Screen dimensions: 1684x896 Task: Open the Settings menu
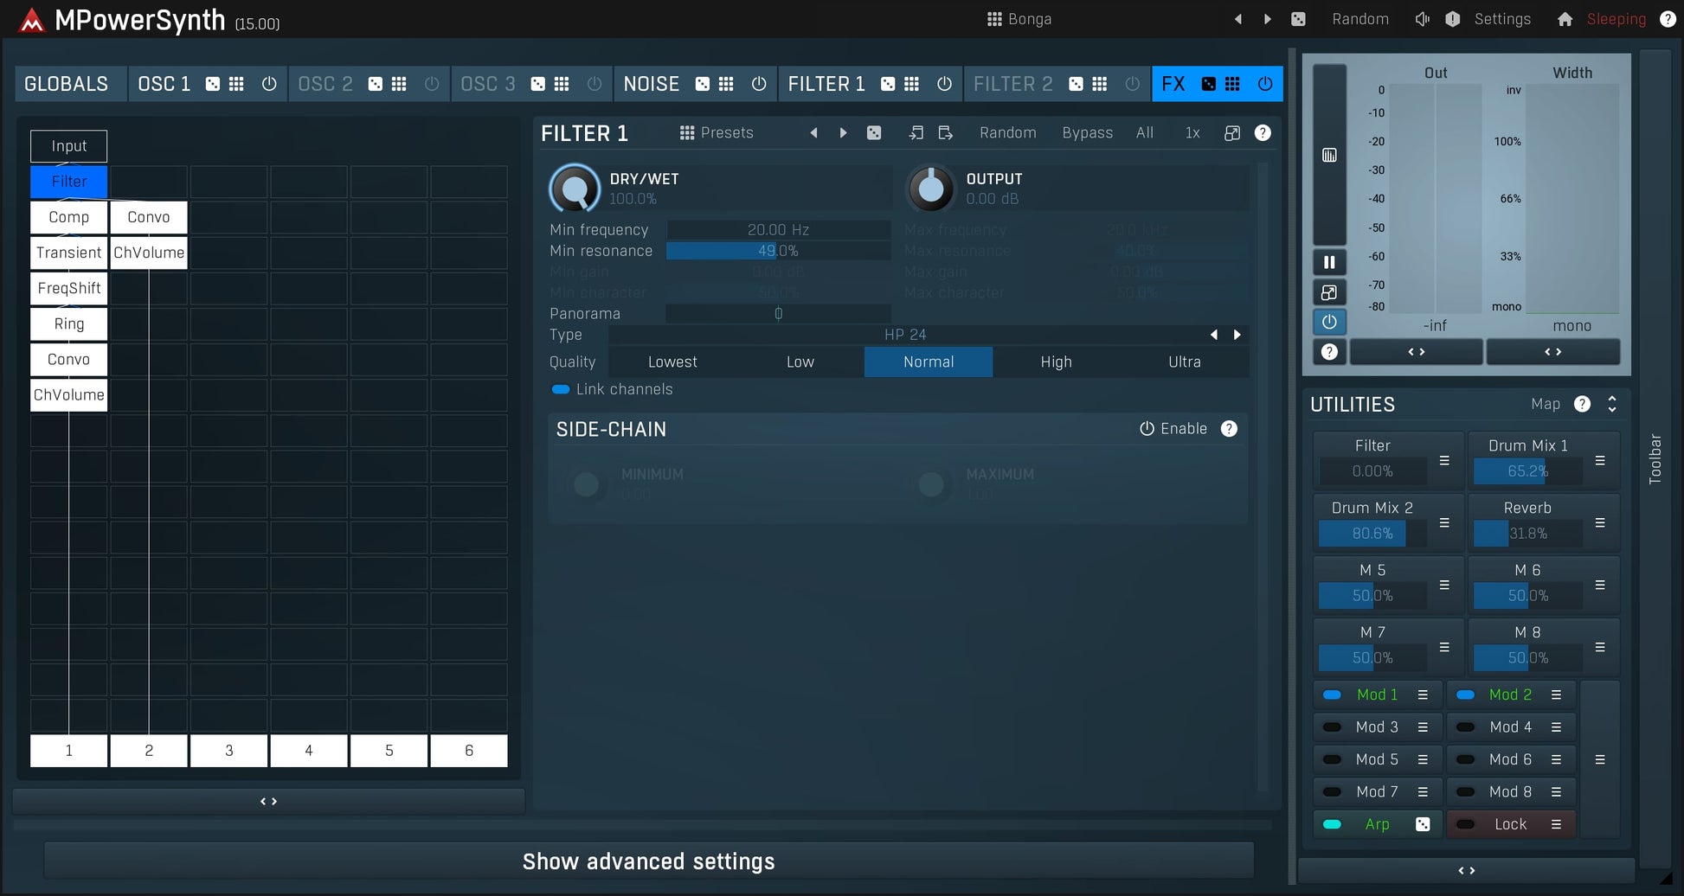click(1502, 18)
